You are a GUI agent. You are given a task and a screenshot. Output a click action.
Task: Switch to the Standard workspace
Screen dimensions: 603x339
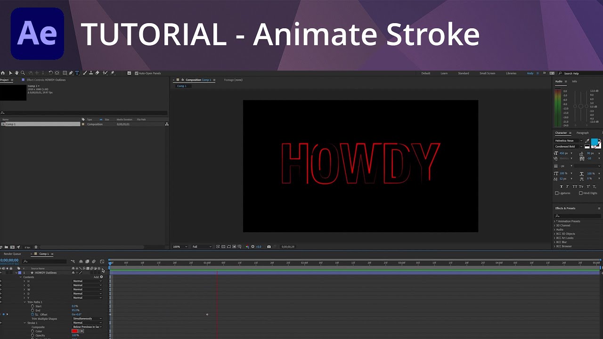(464, 73)
